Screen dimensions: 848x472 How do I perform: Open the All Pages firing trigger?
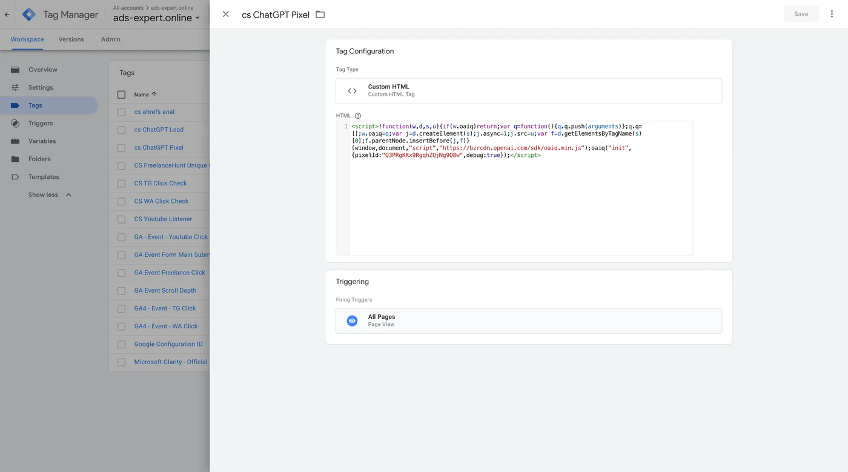(x=529, y=321)
